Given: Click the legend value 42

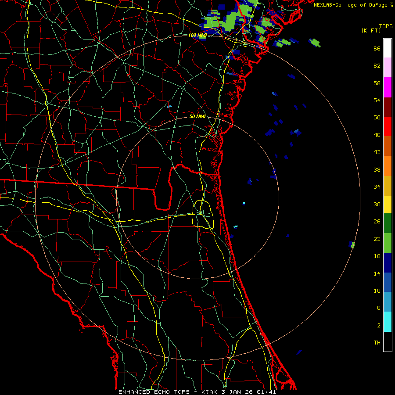Looking at the screenshot, I should pyautogui.click(x=377, y=152).
